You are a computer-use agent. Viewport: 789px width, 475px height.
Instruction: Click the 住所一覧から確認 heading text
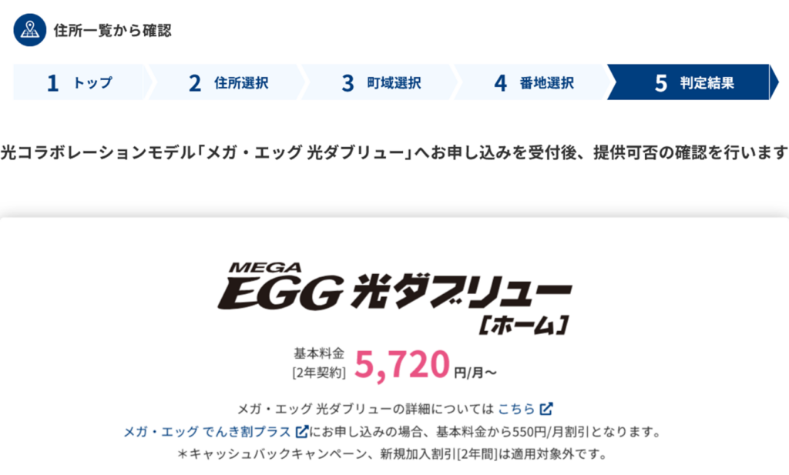coord(112,31)
